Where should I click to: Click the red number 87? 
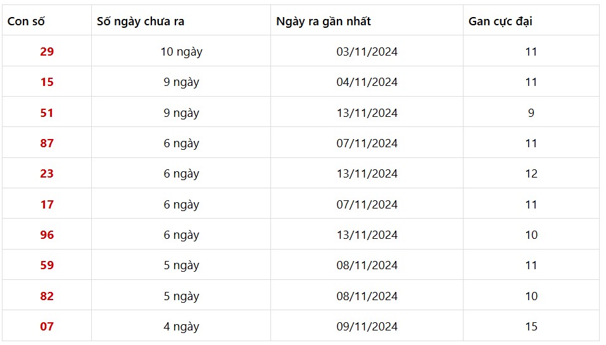coord(47,143)
